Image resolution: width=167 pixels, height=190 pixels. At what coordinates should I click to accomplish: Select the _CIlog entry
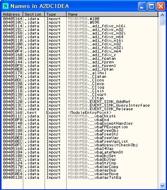pyautogui.click(x=80, y=87)
